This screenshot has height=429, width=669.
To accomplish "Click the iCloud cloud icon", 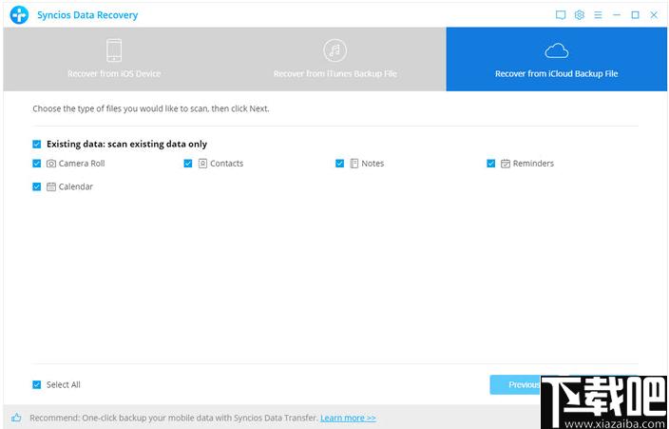I will [556, 50].
